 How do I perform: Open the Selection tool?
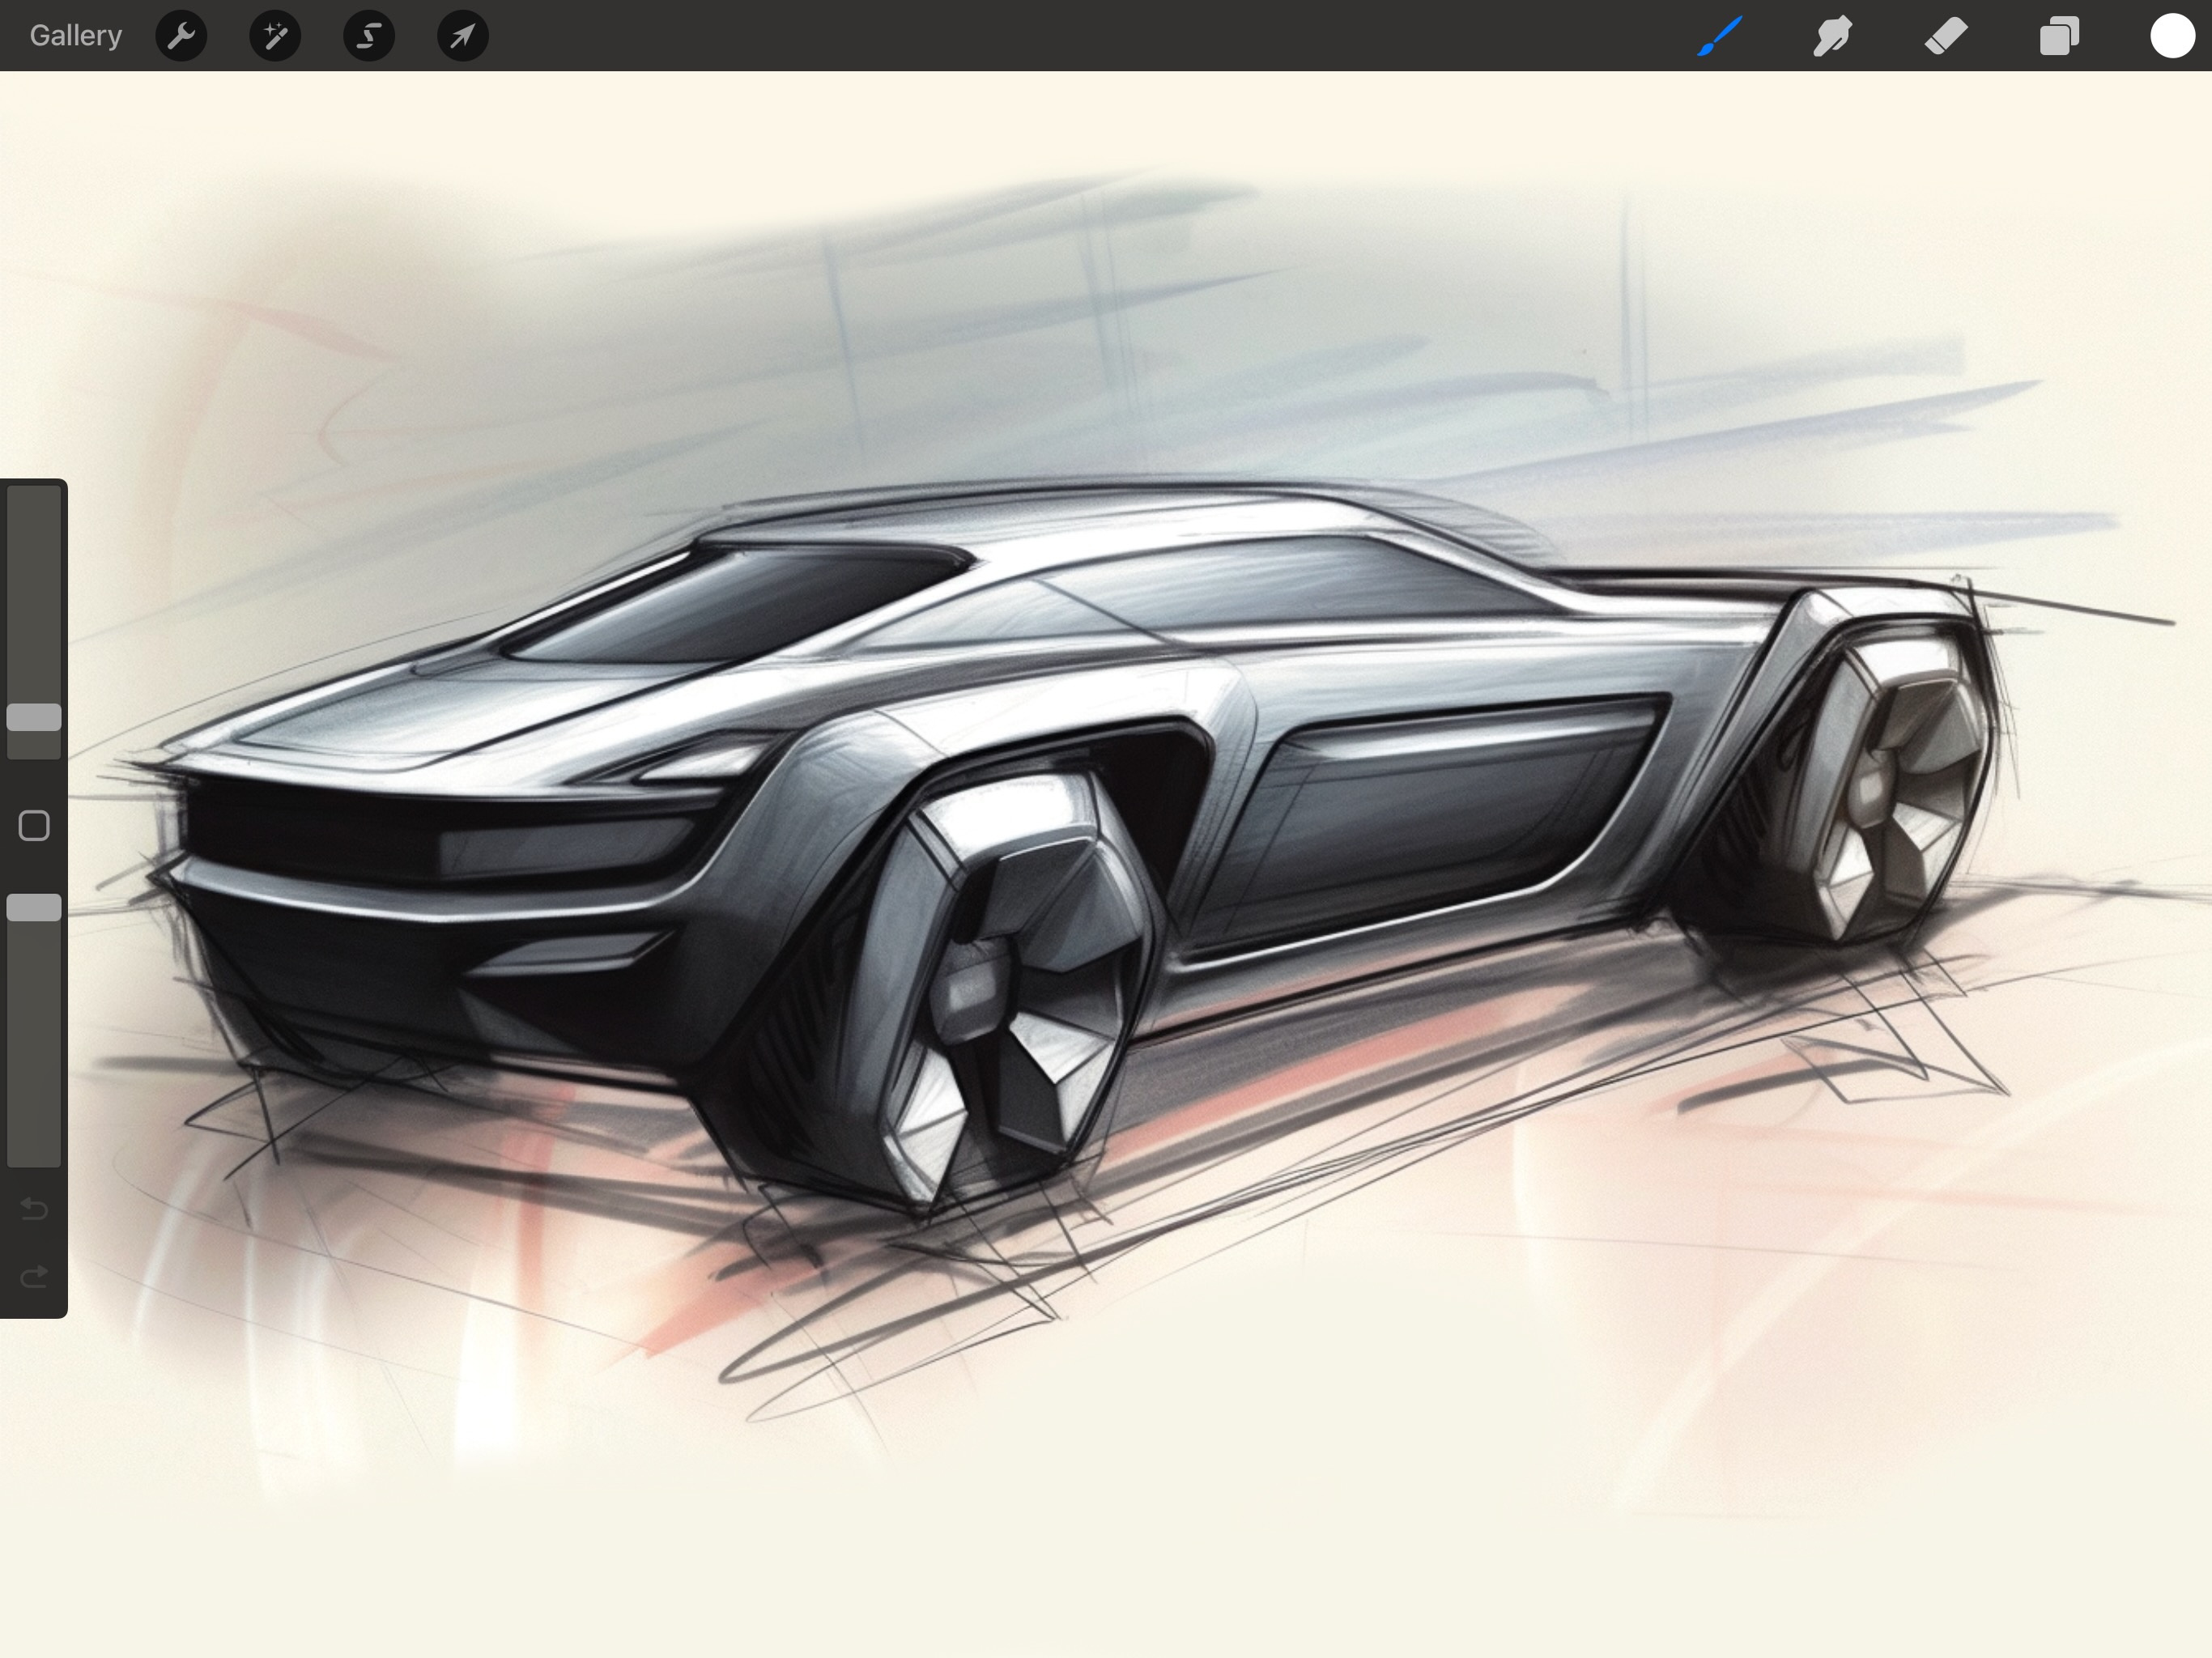(368, 36)
